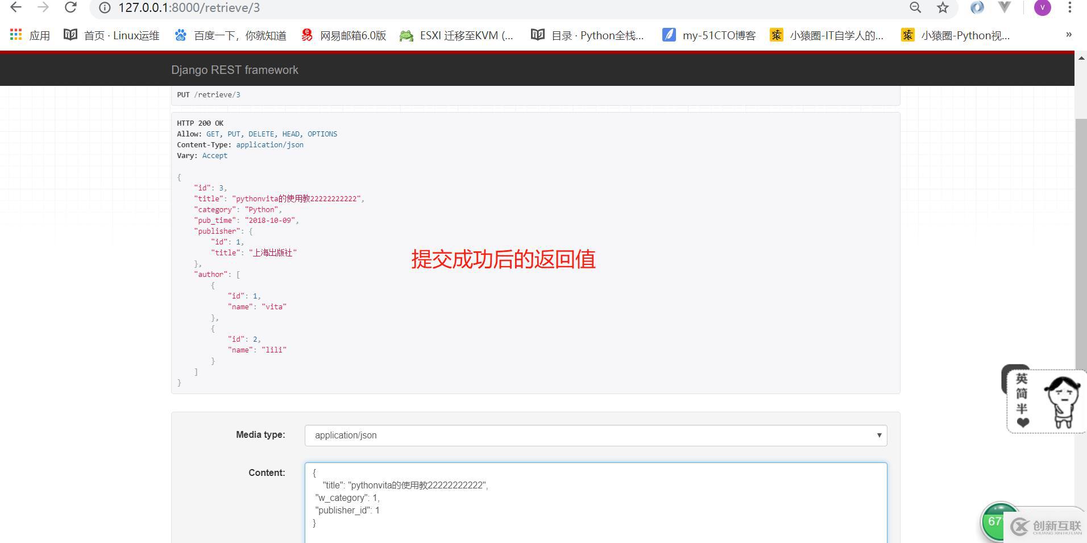Open the Vue devtools extension icon
1087x543 pixels.
[x=1005, y=7]
